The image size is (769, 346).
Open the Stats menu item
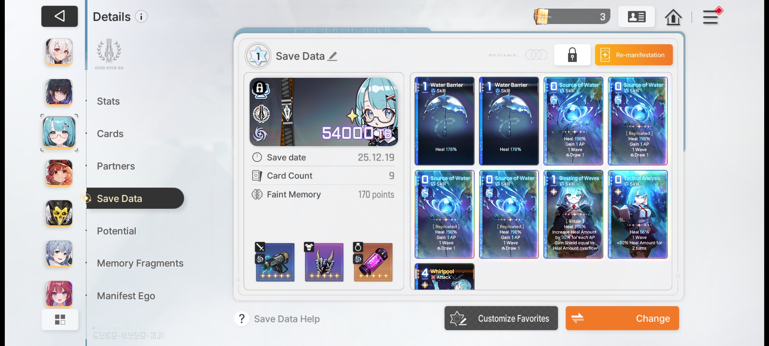click(108, 101)
